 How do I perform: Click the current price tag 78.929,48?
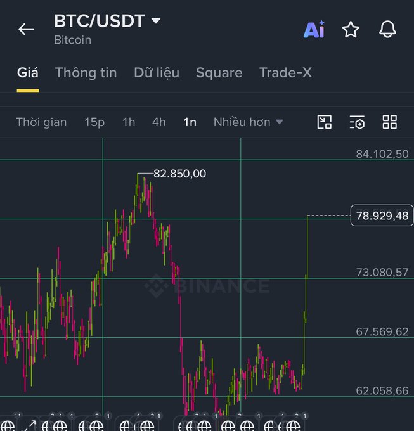point(382,215)
